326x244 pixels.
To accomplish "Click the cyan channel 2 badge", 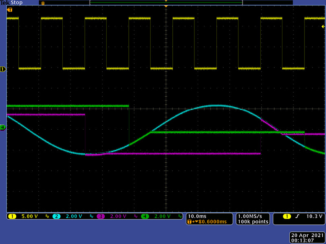I will [56, 216].
